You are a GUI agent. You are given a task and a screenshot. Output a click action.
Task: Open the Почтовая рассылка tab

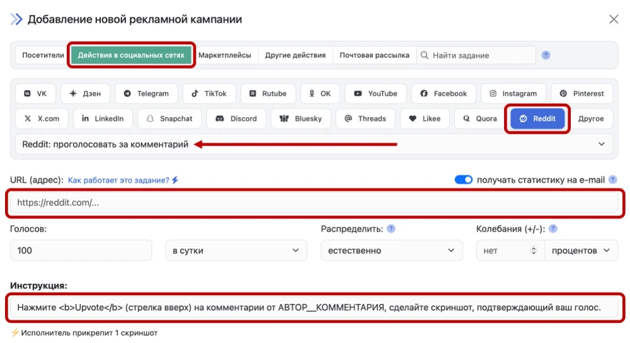click(374, 55)
